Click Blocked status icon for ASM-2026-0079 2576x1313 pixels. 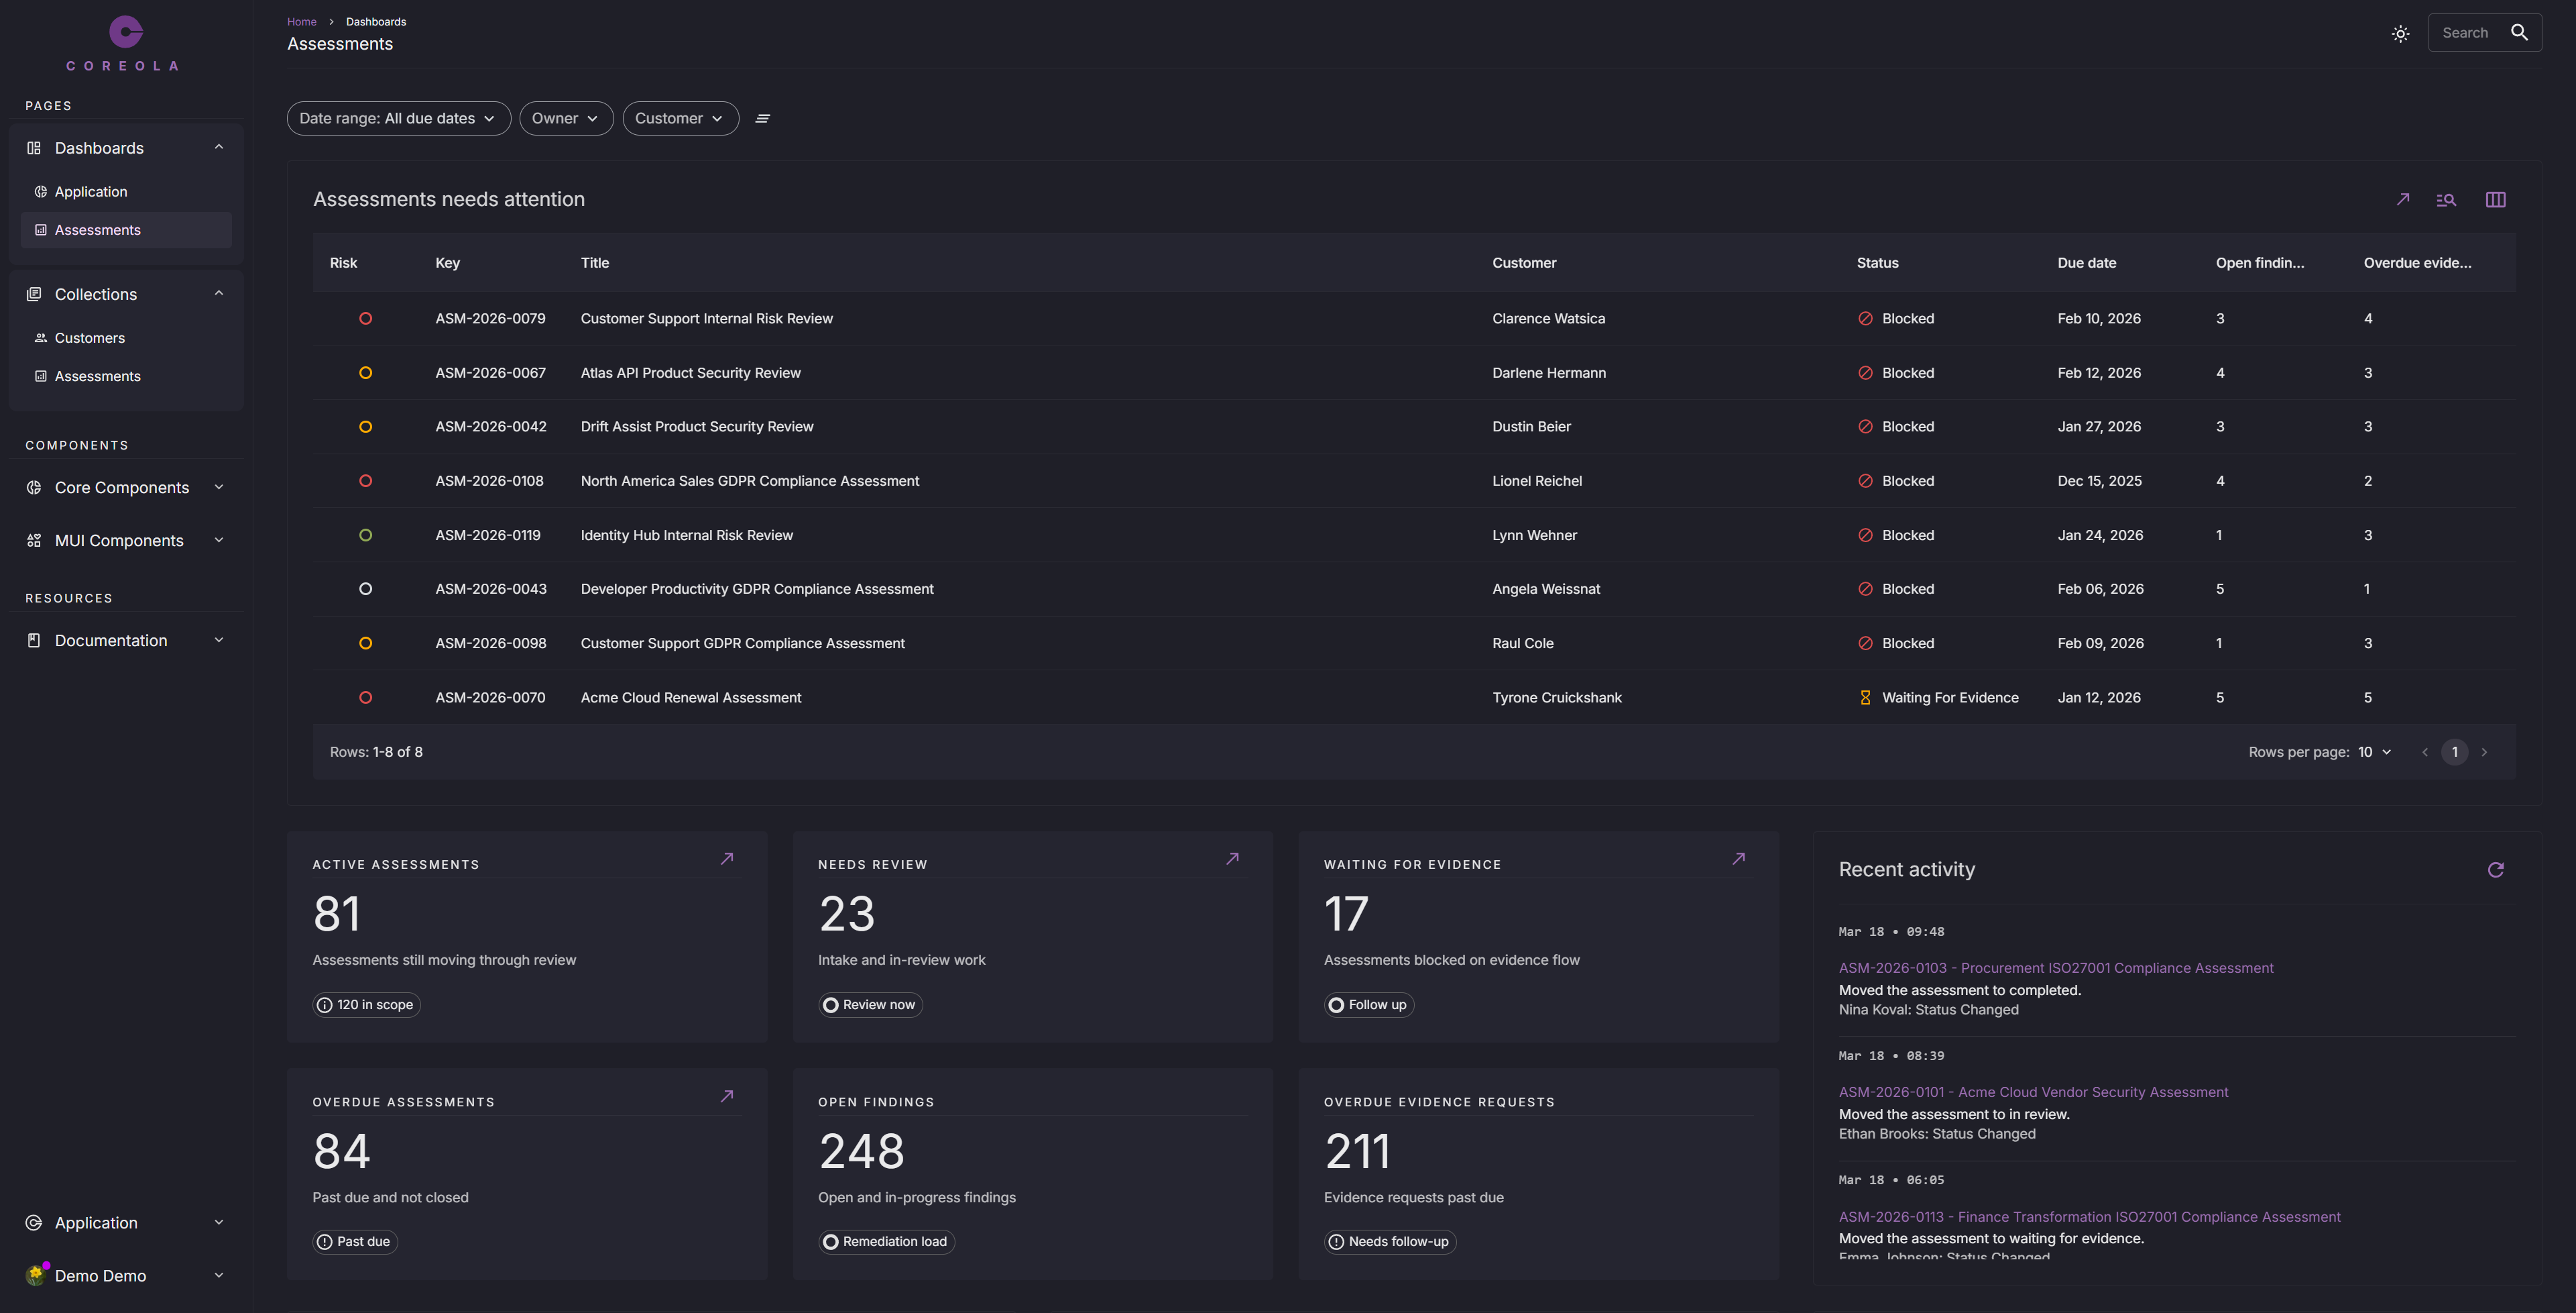pyautogui.click(x=1865, y=318)
